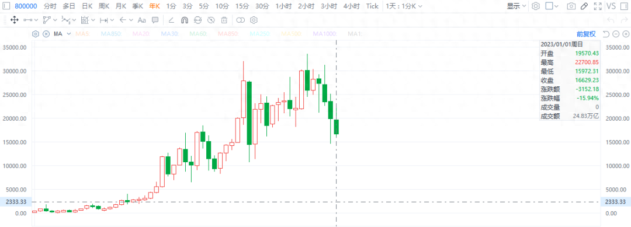Select the angle line drawing tool
This screenshot has width=631, height=227.
click(171, 20)
